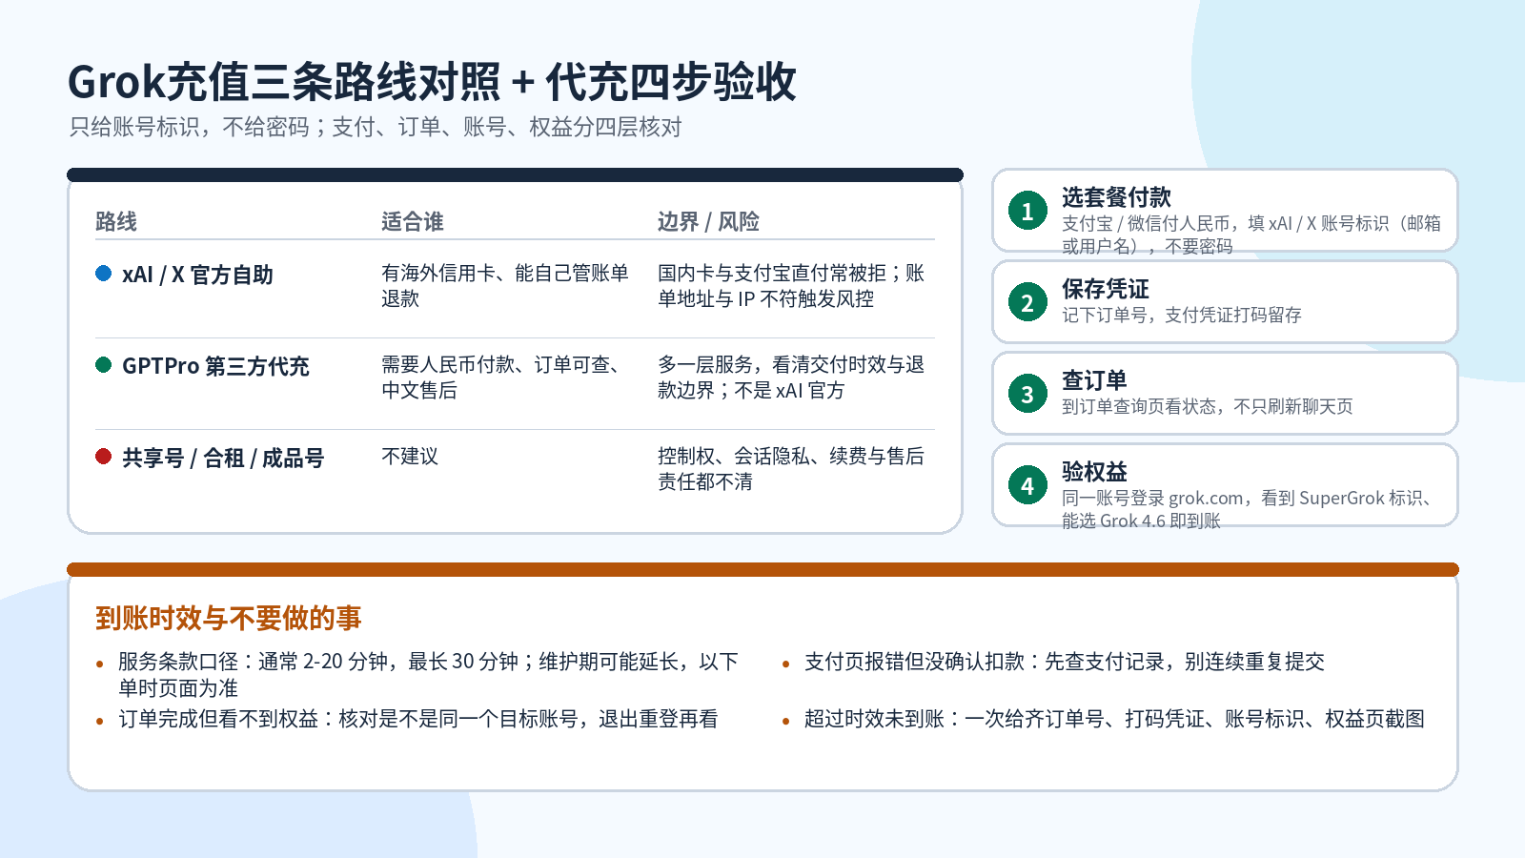Image resolution: width=1525 pixels, height=858 pixels.
Task: Click the blue dot beside xAI / X 官方自助
Action: 104,274
